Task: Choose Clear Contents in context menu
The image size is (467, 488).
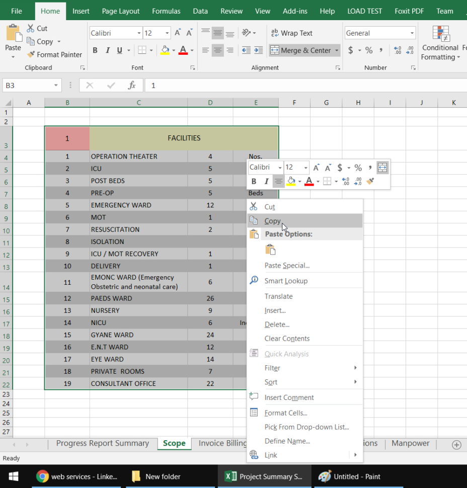Action: pyautogui.click(x=305, y=338)
